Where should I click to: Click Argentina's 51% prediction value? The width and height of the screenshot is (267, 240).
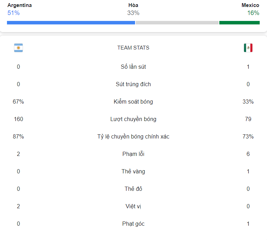click(x=14, y=13)
